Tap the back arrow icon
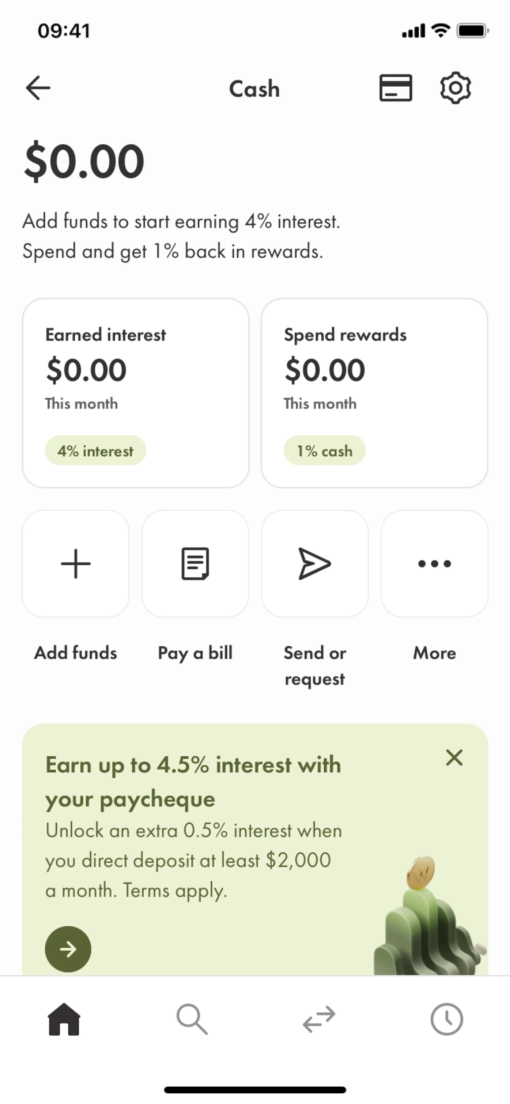The image size is (510, 1104). pyautogui.click(x=38, y=88)
